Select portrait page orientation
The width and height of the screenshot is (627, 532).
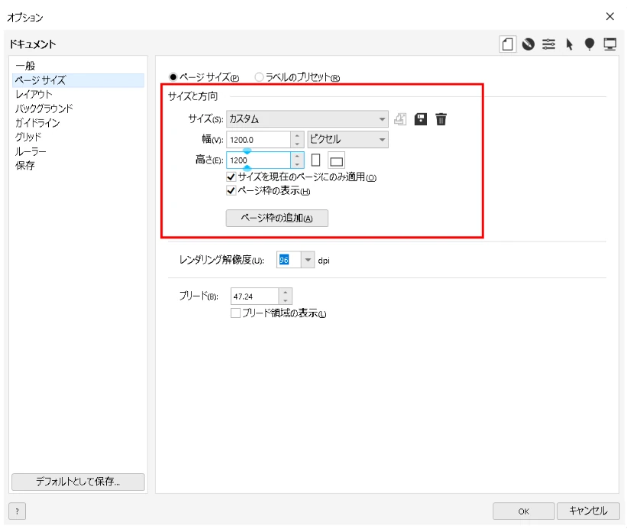tap(315, 159)
